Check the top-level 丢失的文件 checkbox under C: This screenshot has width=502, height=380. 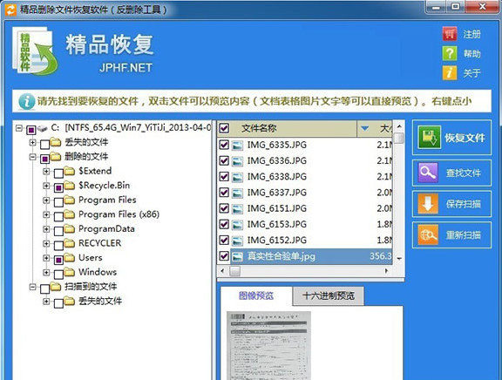[44, 145]
